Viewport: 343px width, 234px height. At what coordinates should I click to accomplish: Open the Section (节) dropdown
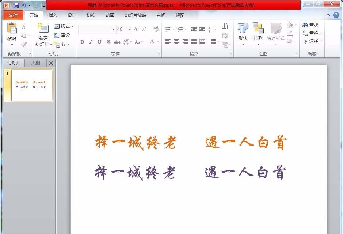tap(62, 45)
